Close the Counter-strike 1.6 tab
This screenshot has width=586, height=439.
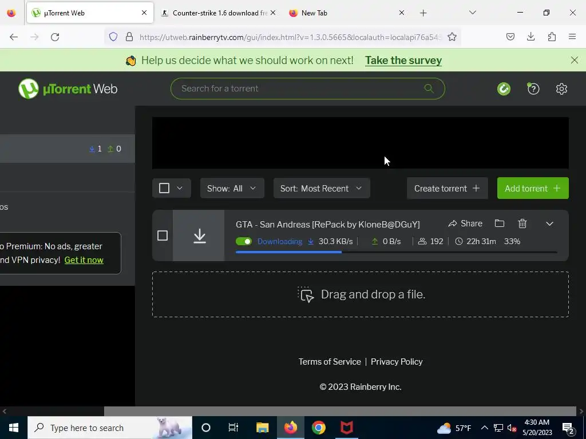point(273,13)
